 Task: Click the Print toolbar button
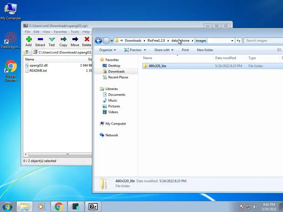(x=185, y=50)
